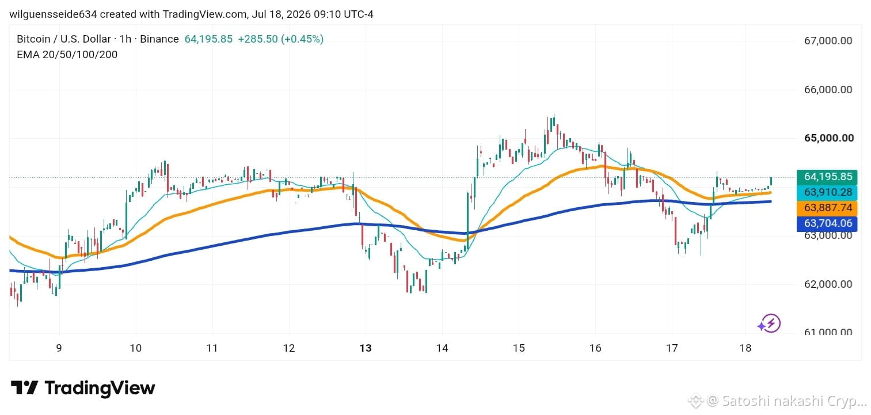The height and width of the screenshot is (415, 871).
Task: Select the green 64,195.85 price tag on the price scale
Action: (827, 177)
